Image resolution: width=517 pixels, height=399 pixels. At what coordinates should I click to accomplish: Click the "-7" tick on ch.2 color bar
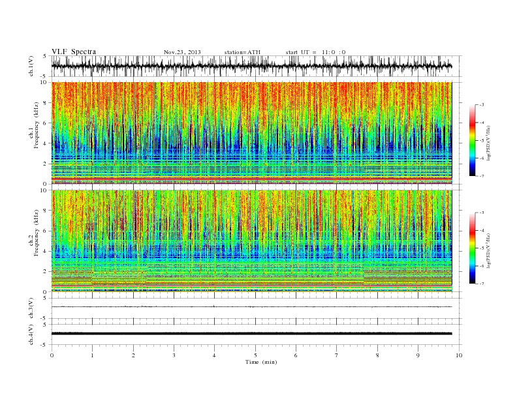[x=481, y=284]
